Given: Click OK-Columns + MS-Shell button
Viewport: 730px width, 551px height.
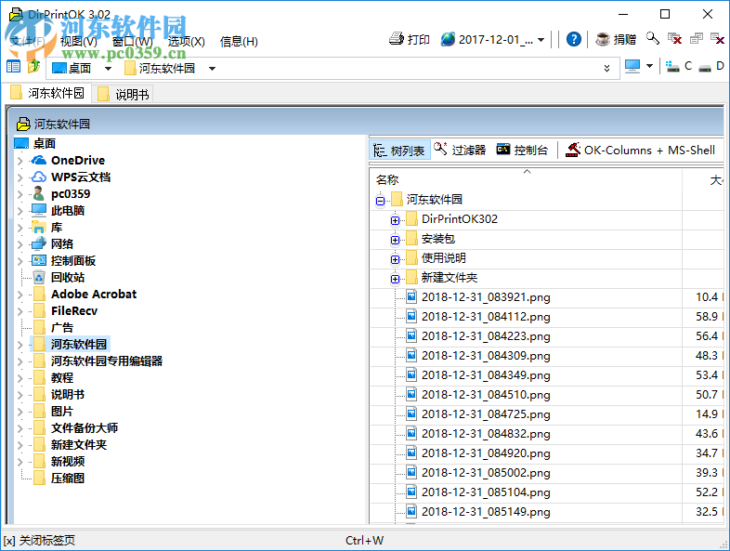Looking at the screenshot, I should [x=641, y=150].
